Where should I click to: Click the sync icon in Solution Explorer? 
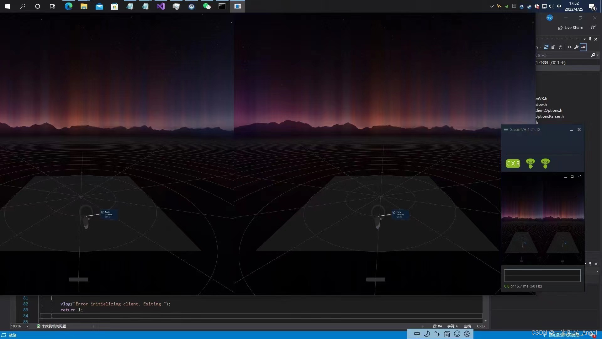(546, 47)
